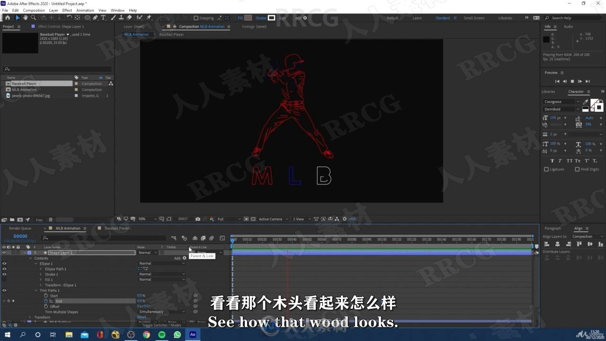Select the Rotation tool

tap(70, 18)
